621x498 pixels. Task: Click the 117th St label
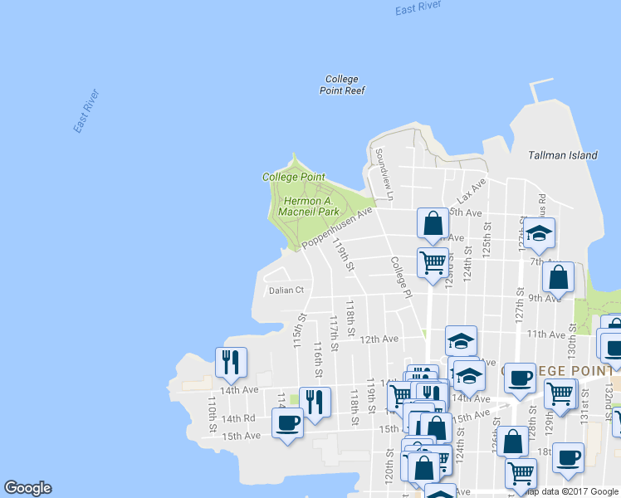(x=334, y=334)
